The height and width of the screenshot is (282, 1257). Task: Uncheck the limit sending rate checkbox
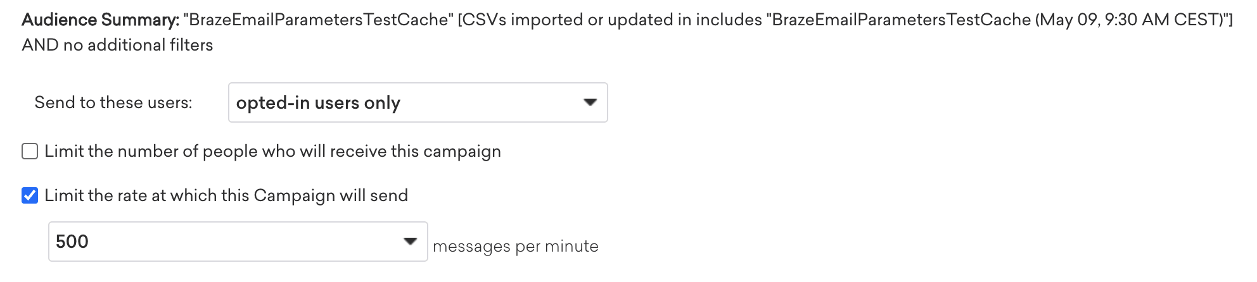[30, 196]
